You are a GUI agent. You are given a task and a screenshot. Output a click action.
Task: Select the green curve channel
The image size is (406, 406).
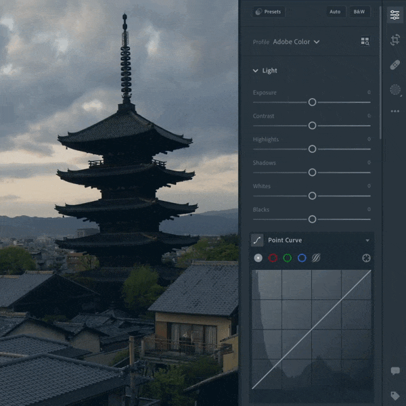click(288, 258)
